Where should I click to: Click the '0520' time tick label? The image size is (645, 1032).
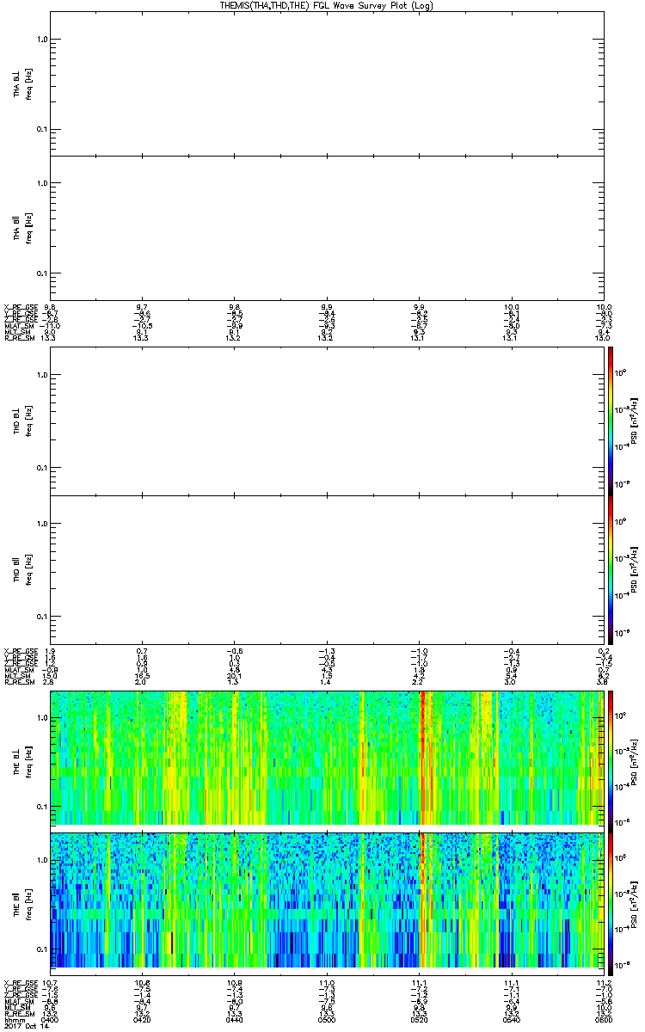coord(420,1020)
